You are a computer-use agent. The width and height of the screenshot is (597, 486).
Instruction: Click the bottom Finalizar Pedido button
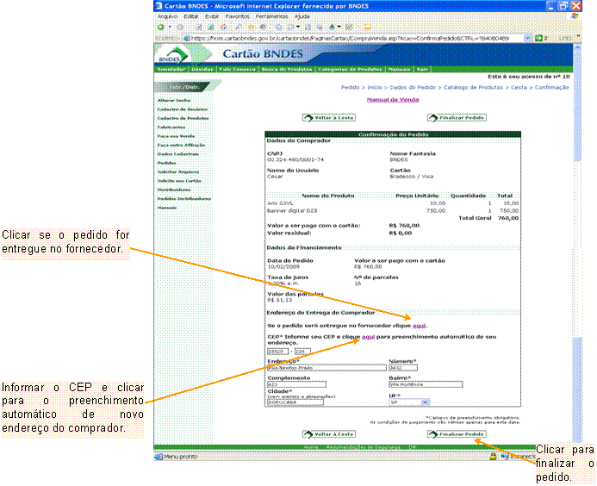pos(457,434)
